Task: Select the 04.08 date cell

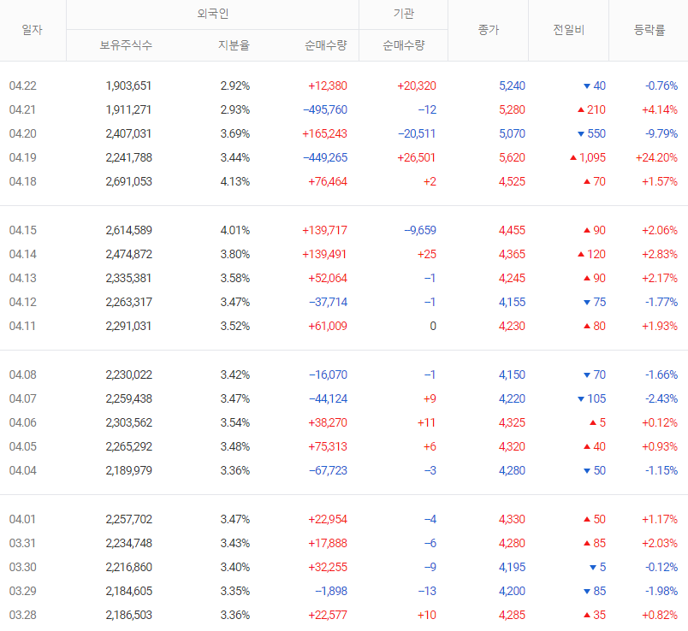Action: [23, 374]
